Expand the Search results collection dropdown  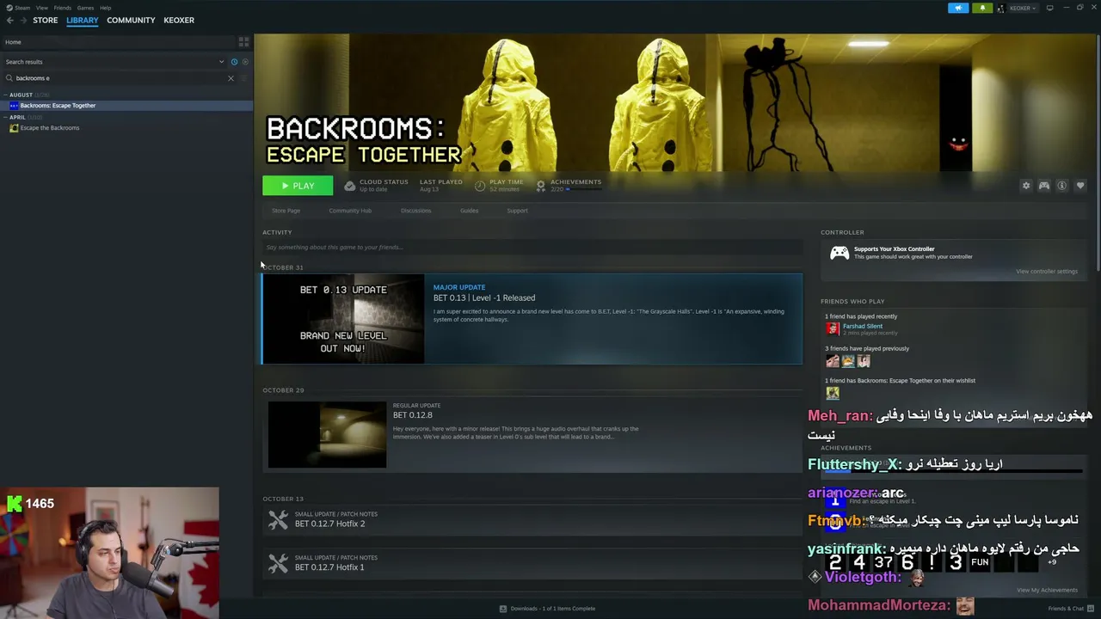pos(221,62)
